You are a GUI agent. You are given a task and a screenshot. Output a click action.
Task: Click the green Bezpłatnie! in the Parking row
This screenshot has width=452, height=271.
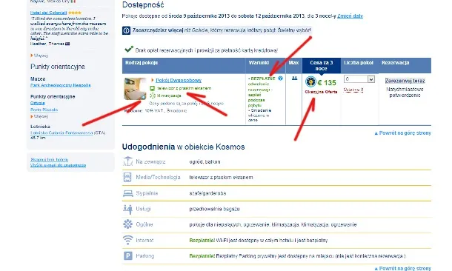pyautogui.click(x=202, y=255)
